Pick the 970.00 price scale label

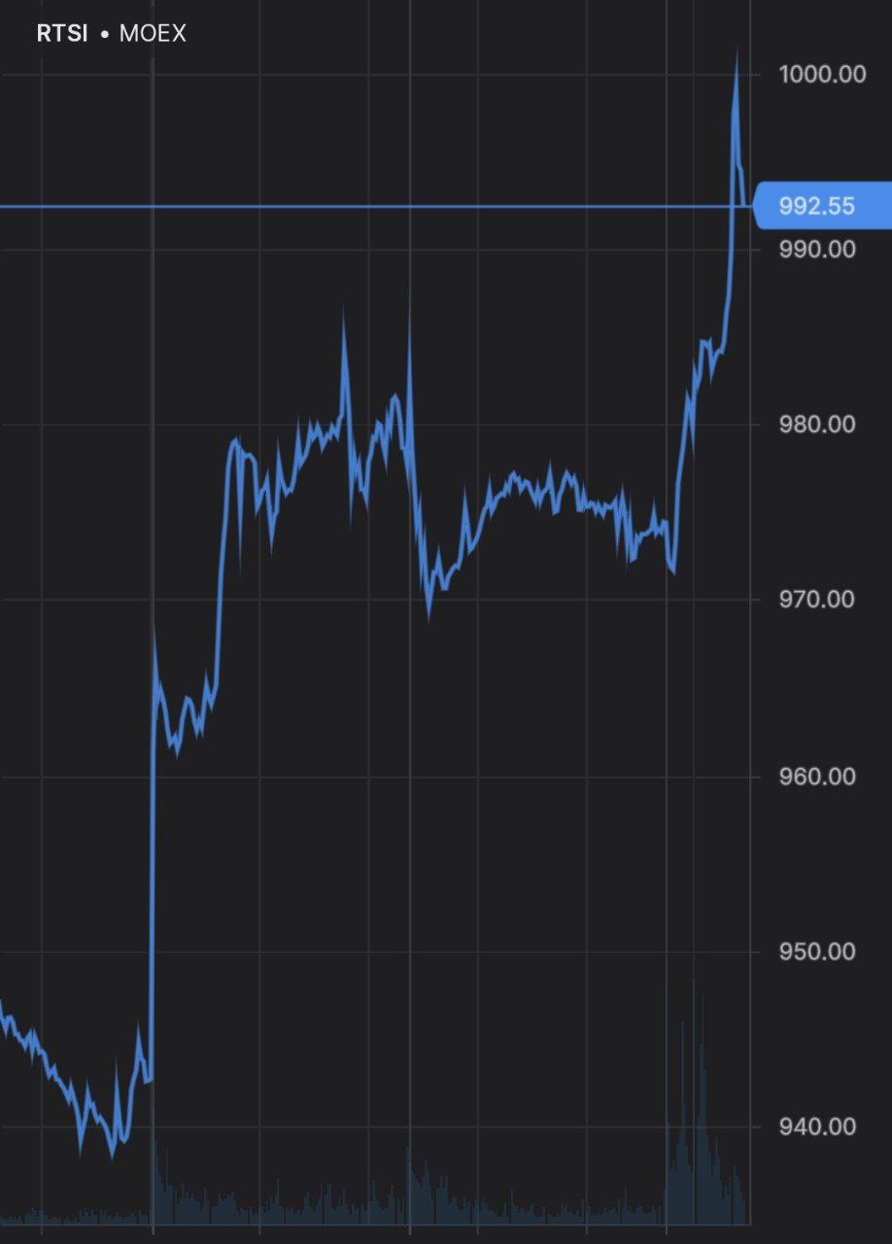[816, 600]
